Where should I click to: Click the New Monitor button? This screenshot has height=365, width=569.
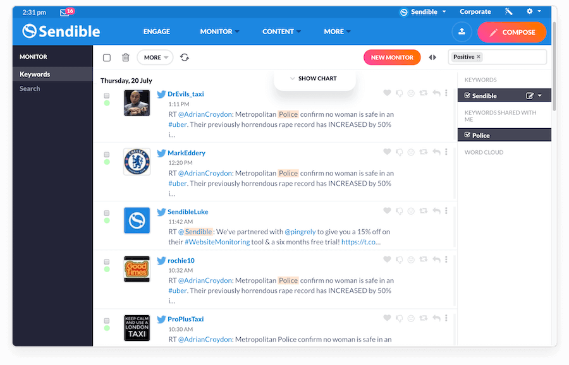click(392, 57)
